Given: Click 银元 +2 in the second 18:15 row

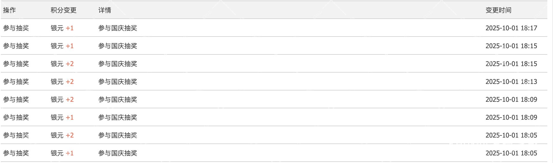Looking at the screenshot, I should [x=62, y=64].
